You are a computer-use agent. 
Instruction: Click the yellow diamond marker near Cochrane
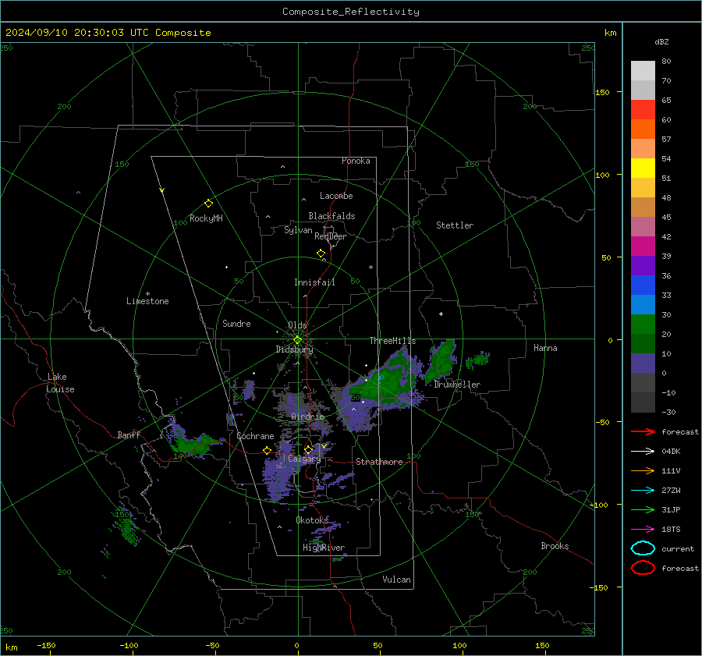267,451
